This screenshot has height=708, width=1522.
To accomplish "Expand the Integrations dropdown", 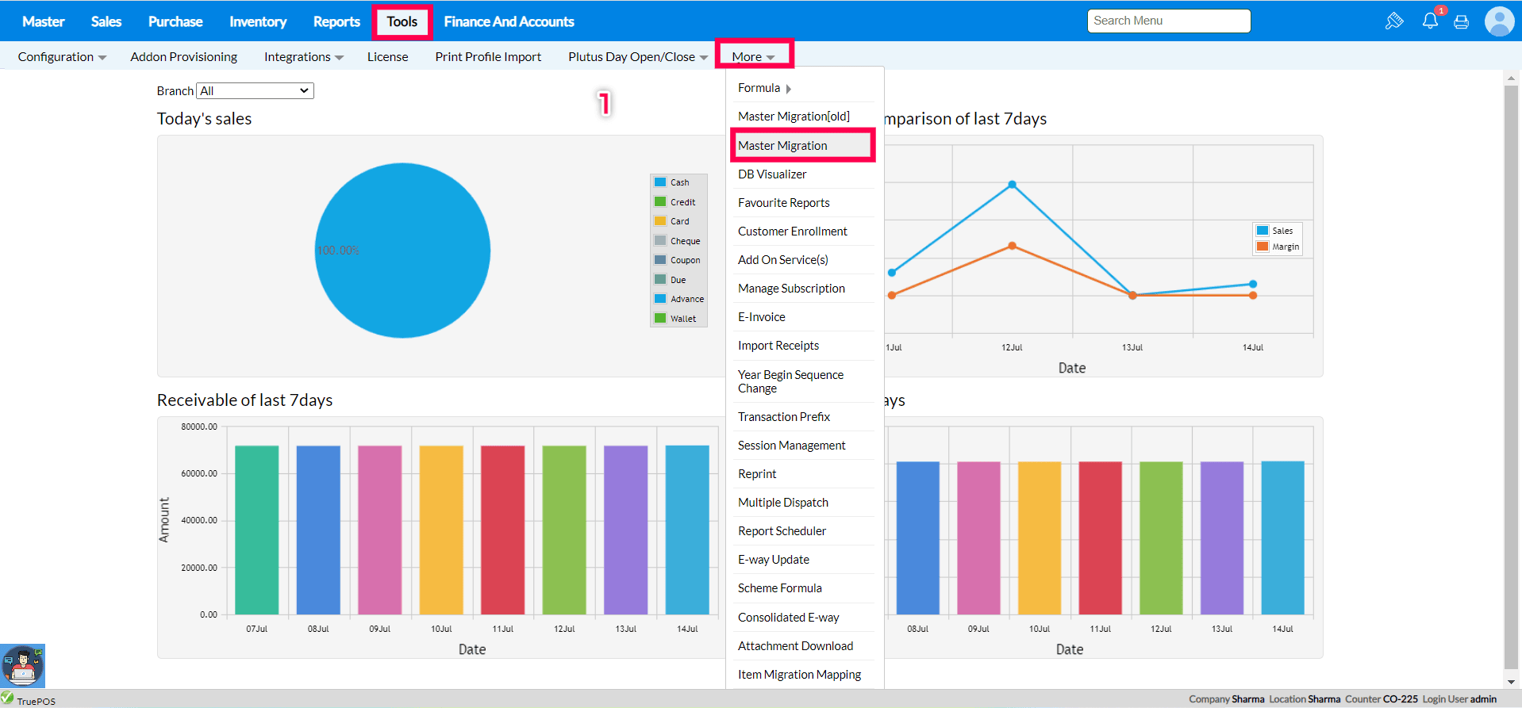I will pyautogui.click(x=303, y=57).
